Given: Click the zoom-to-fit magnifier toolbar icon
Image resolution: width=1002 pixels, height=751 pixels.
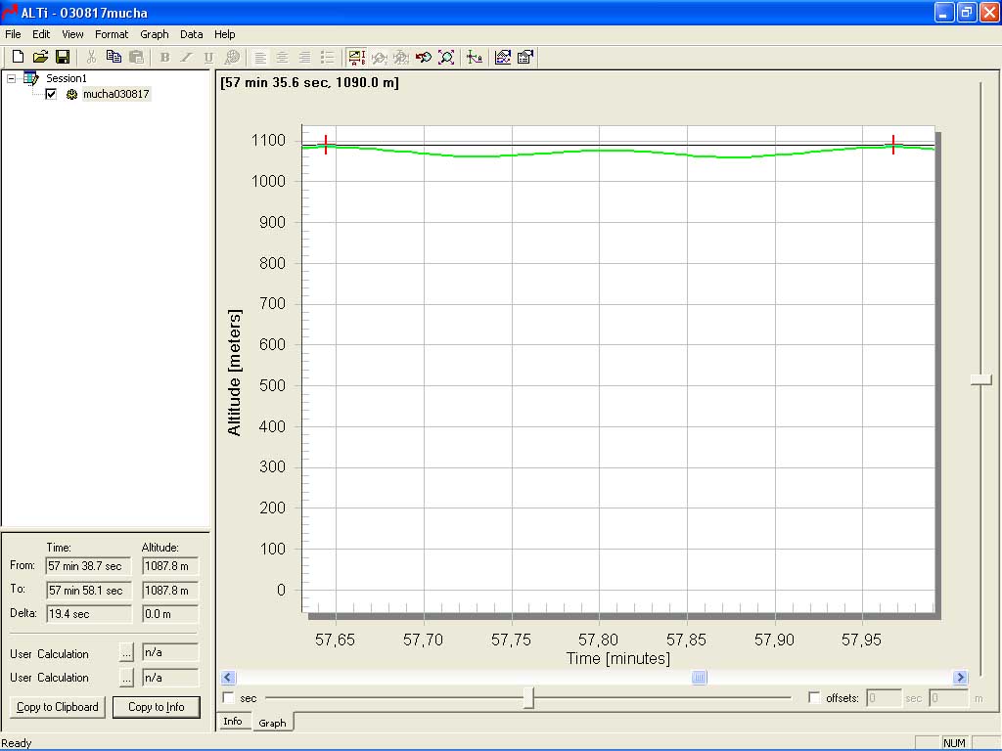Looking at the screenshot, I should click(446, 57).
